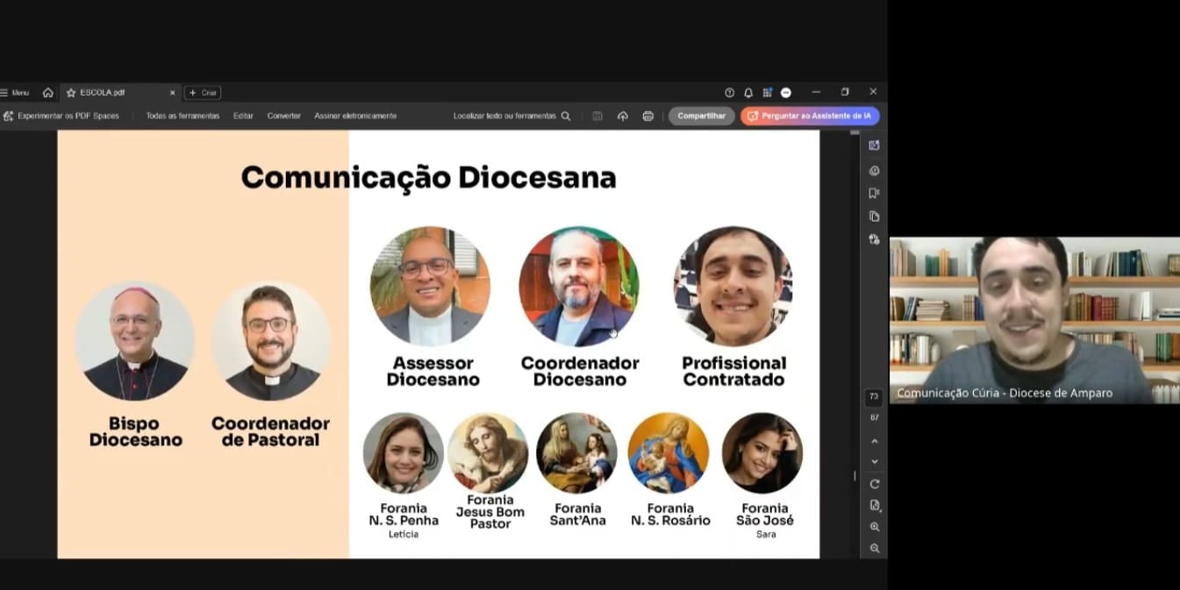Select the Editar menu item

243,116
